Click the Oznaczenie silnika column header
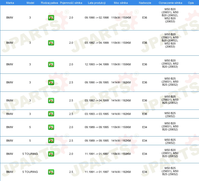199x181 pixels. point(170,3)
